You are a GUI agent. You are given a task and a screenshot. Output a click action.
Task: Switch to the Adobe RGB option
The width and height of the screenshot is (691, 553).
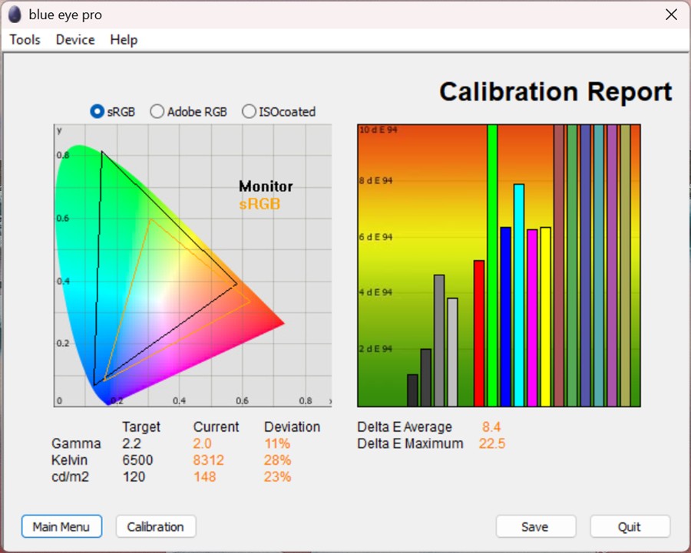[157, 112]
